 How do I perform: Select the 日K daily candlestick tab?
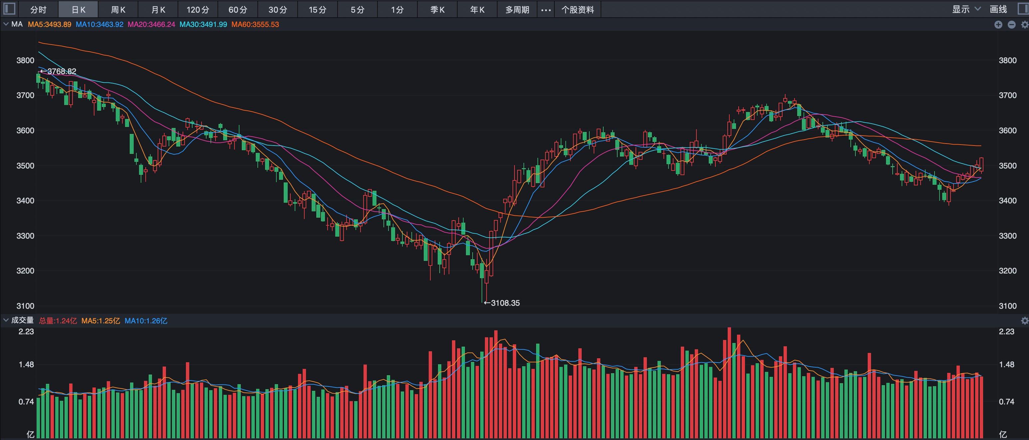point(78,10)
